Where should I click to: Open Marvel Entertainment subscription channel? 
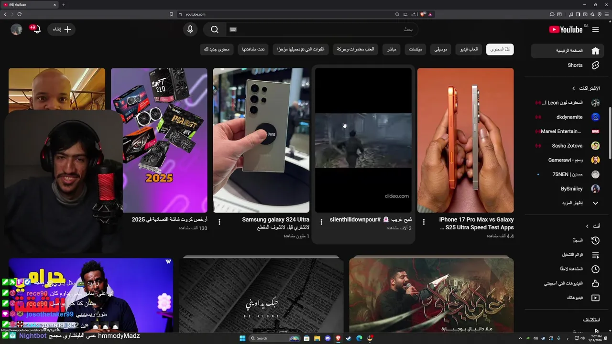pyautogui.click(x=568, y=131)
